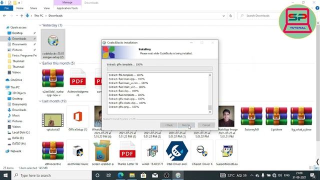
Task: Open Explorer help question mark icon
Action: click(x=317, y=8)
